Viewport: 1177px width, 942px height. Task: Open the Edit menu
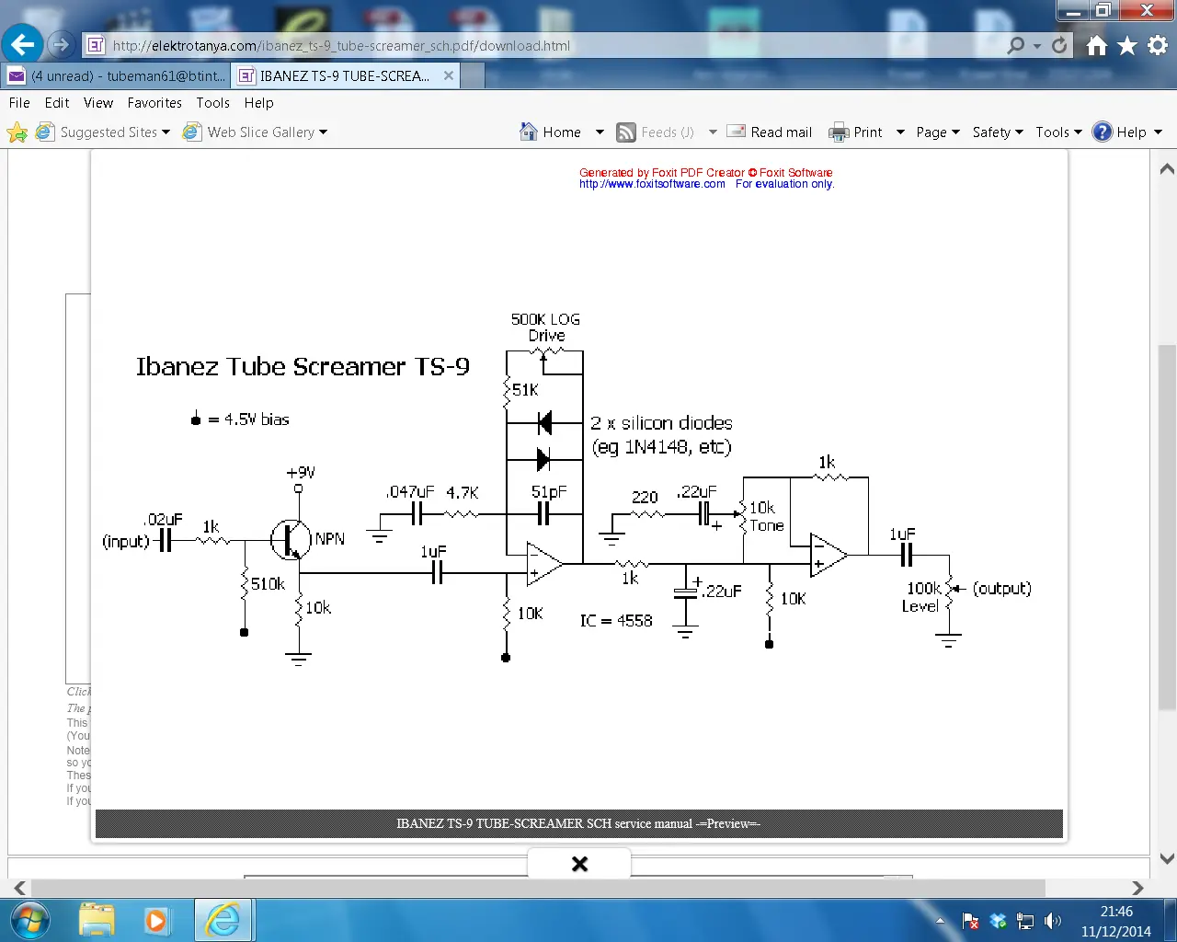(x=57, y=103)
